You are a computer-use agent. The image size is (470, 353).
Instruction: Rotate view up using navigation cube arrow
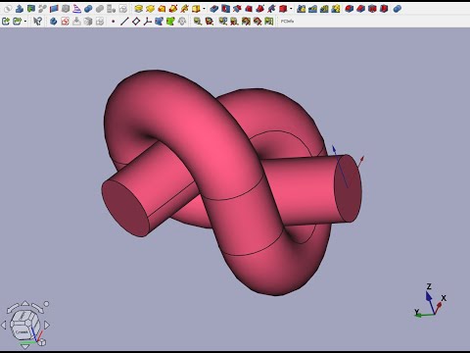point(25,303)
